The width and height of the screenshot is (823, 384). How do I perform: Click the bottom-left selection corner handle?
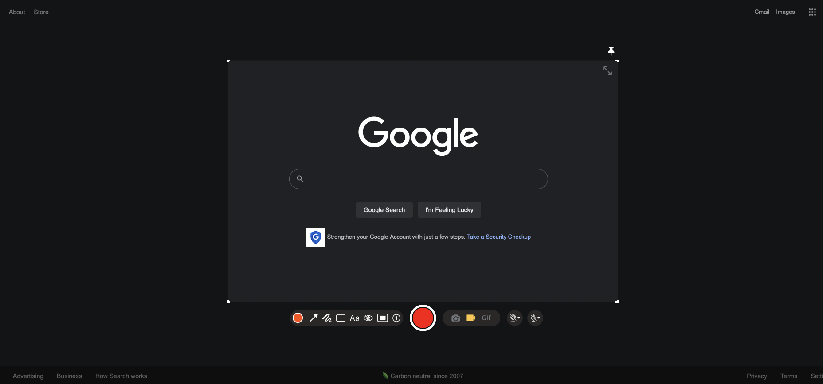228,301
